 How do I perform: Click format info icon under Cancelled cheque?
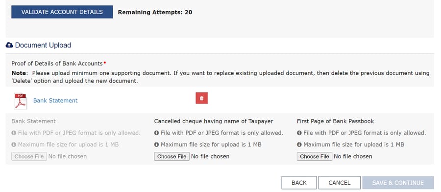(157, 133)
